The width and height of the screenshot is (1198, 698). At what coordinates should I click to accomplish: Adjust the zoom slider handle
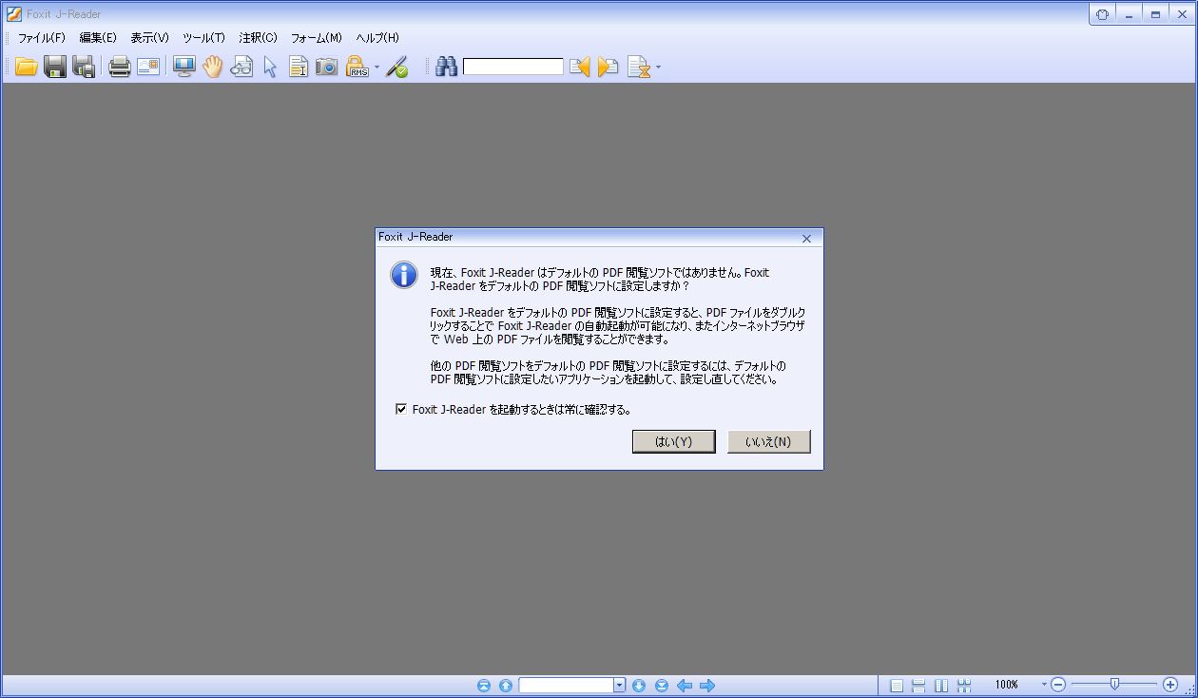click(1114, 684)
